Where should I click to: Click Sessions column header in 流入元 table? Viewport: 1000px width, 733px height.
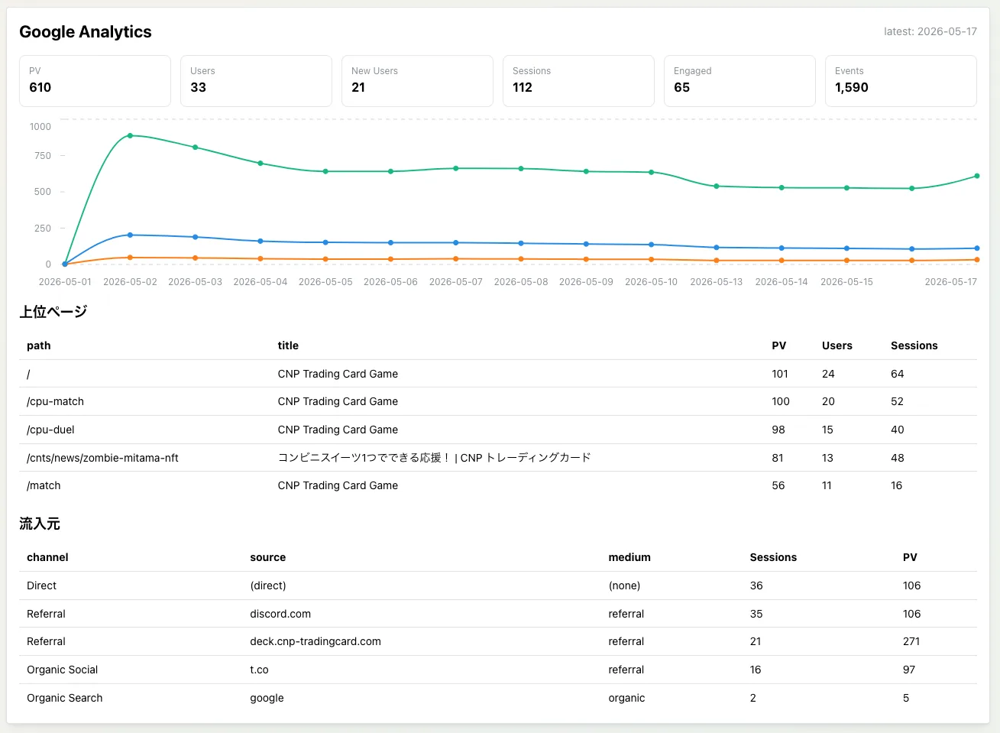click(773, 557)
